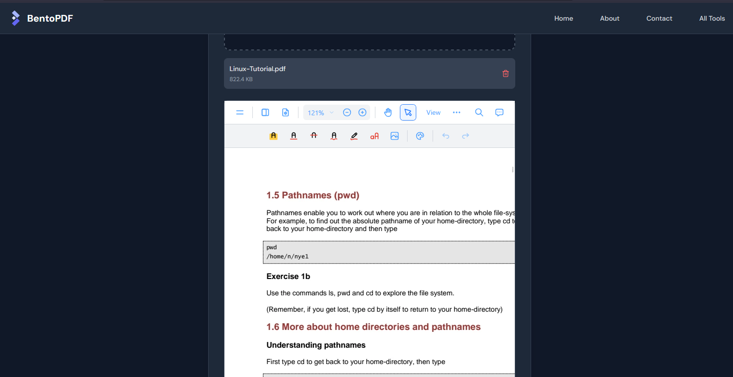
Task: Select the squiggly underline tool
Action: 334,136
